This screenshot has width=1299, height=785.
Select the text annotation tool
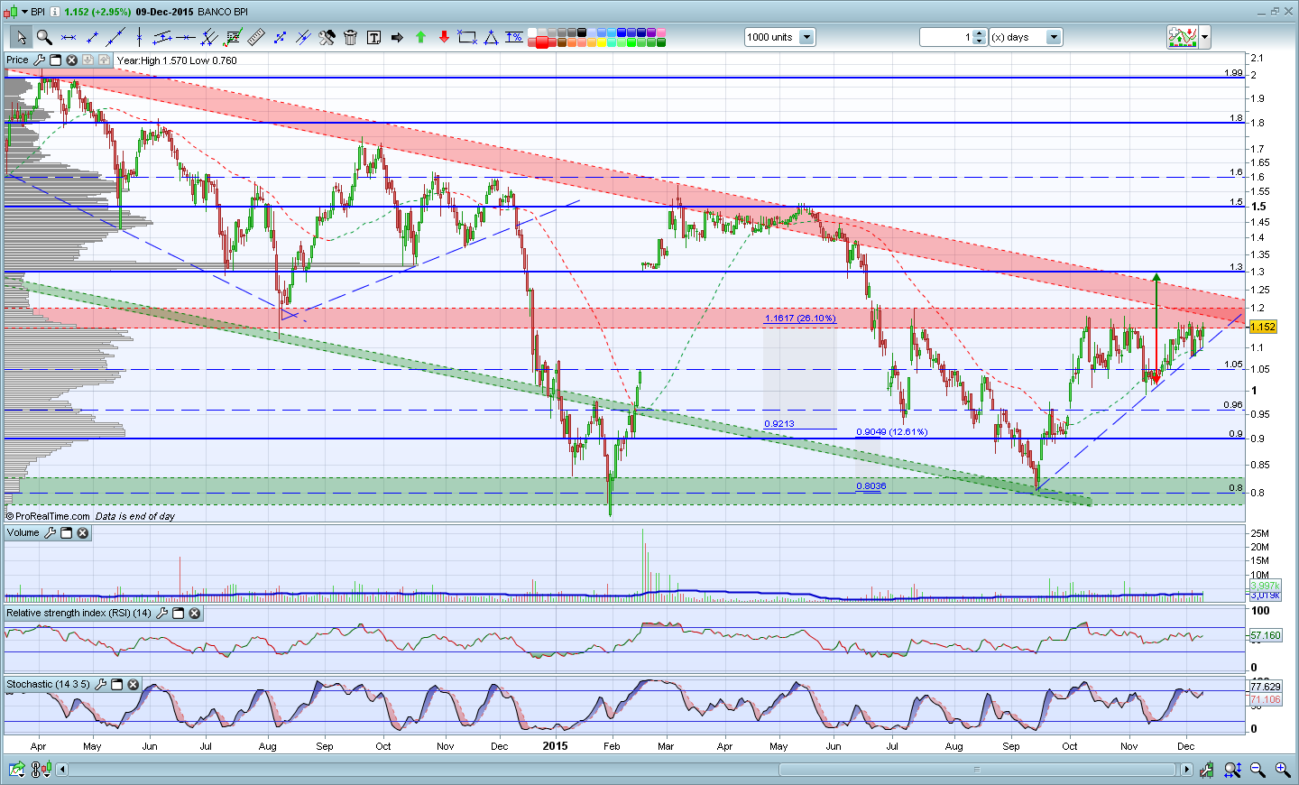(x=373, y=37)
